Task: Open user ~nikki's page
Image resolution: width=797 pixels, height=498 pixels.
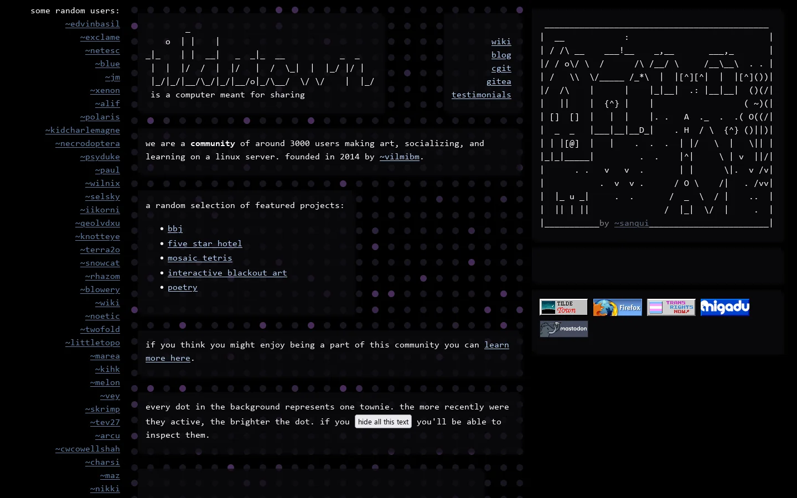Action: coord(105,489)
